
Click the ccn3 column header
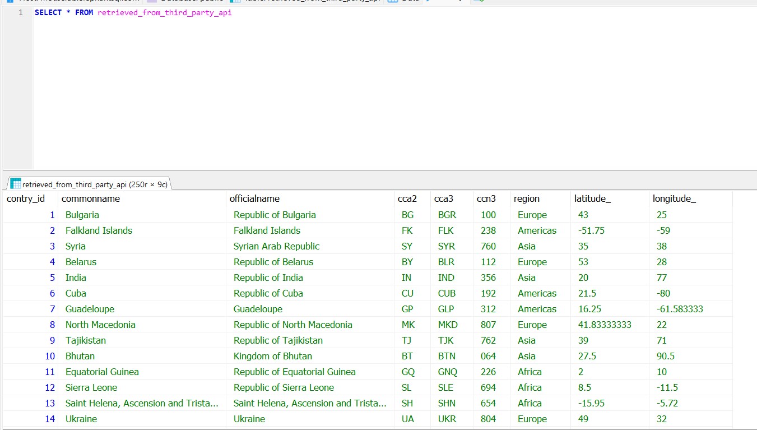pyautogui.click(x=491, y=198)
